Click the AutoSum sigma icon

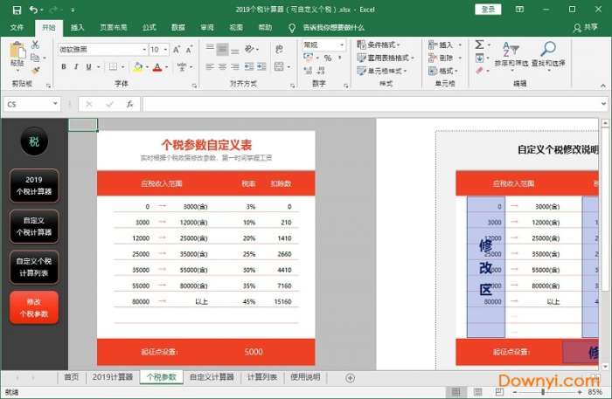[x=480, y=45]
